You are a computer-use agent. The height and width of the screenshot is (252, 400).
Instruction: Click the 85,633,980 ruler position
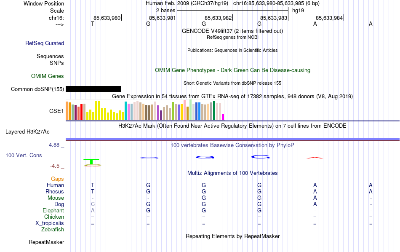[x=107, y=18]
